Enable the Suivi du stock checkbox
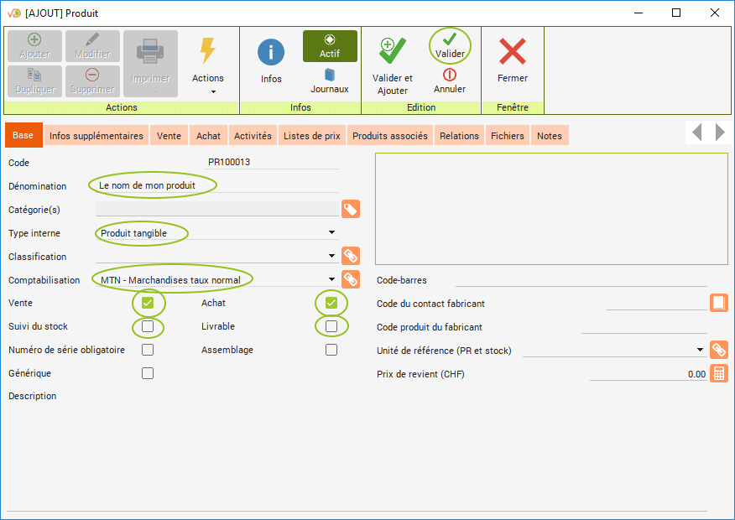 (148, 326)
